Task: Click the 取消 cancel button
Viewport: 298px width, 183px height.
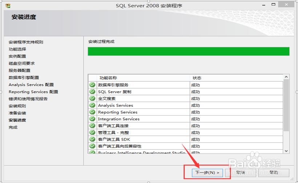Action: [x=241, y=173]
